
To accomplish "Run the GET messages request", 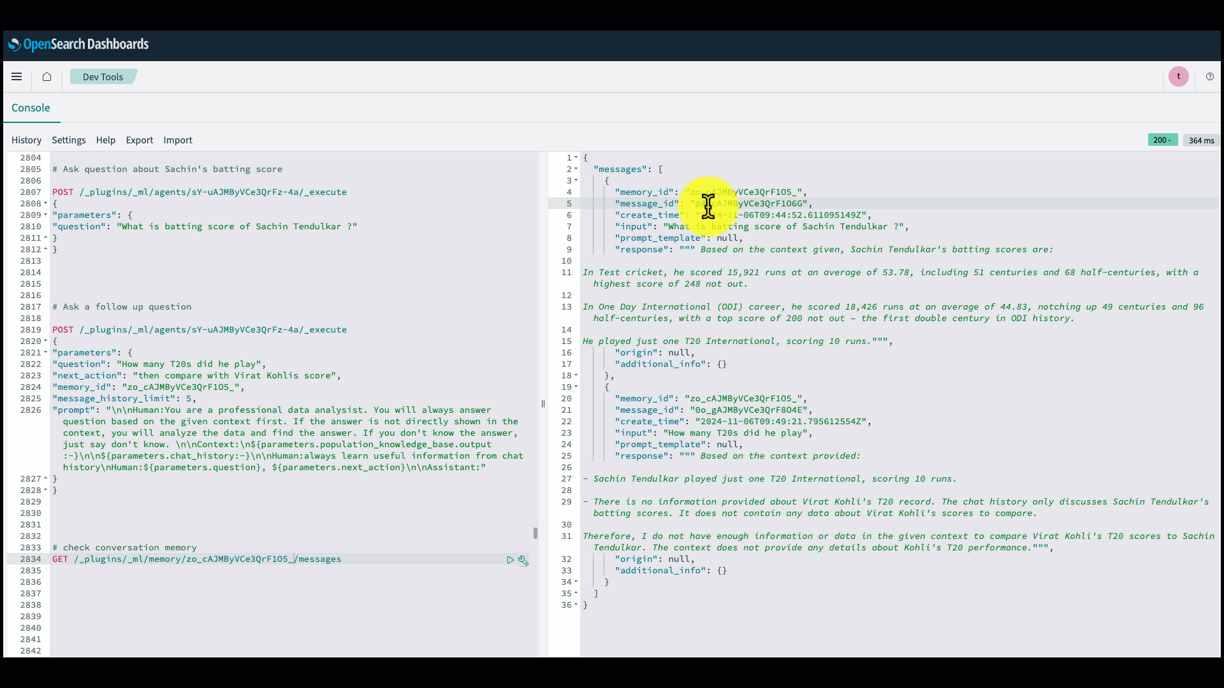I will click(x=510, y=560).
